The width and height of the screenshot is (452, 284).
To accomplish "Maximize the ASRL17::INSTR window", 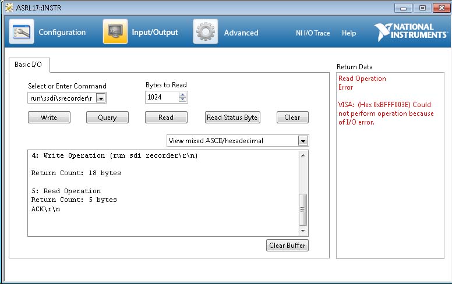I will 423,8.
